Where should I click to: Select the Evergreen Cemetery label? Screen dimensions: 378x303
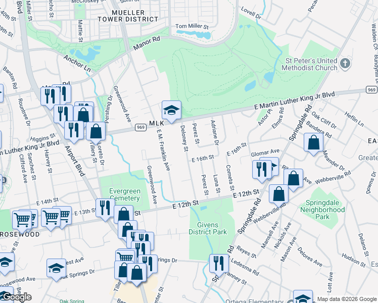pyautogui.click(x=125, y=194)
